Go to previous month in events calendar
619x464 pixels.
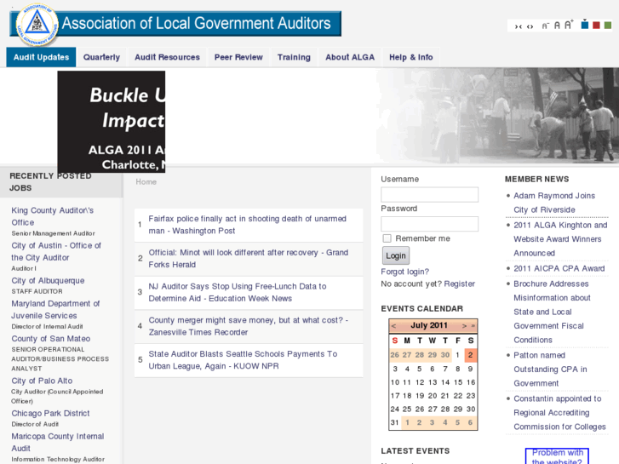[393, 326]
